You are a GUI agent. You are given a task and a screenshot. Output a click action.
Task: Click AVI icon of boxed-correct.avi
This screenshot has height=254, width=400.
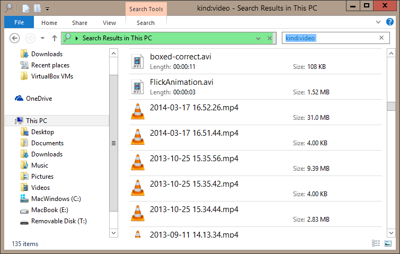[x=137, y=62]
